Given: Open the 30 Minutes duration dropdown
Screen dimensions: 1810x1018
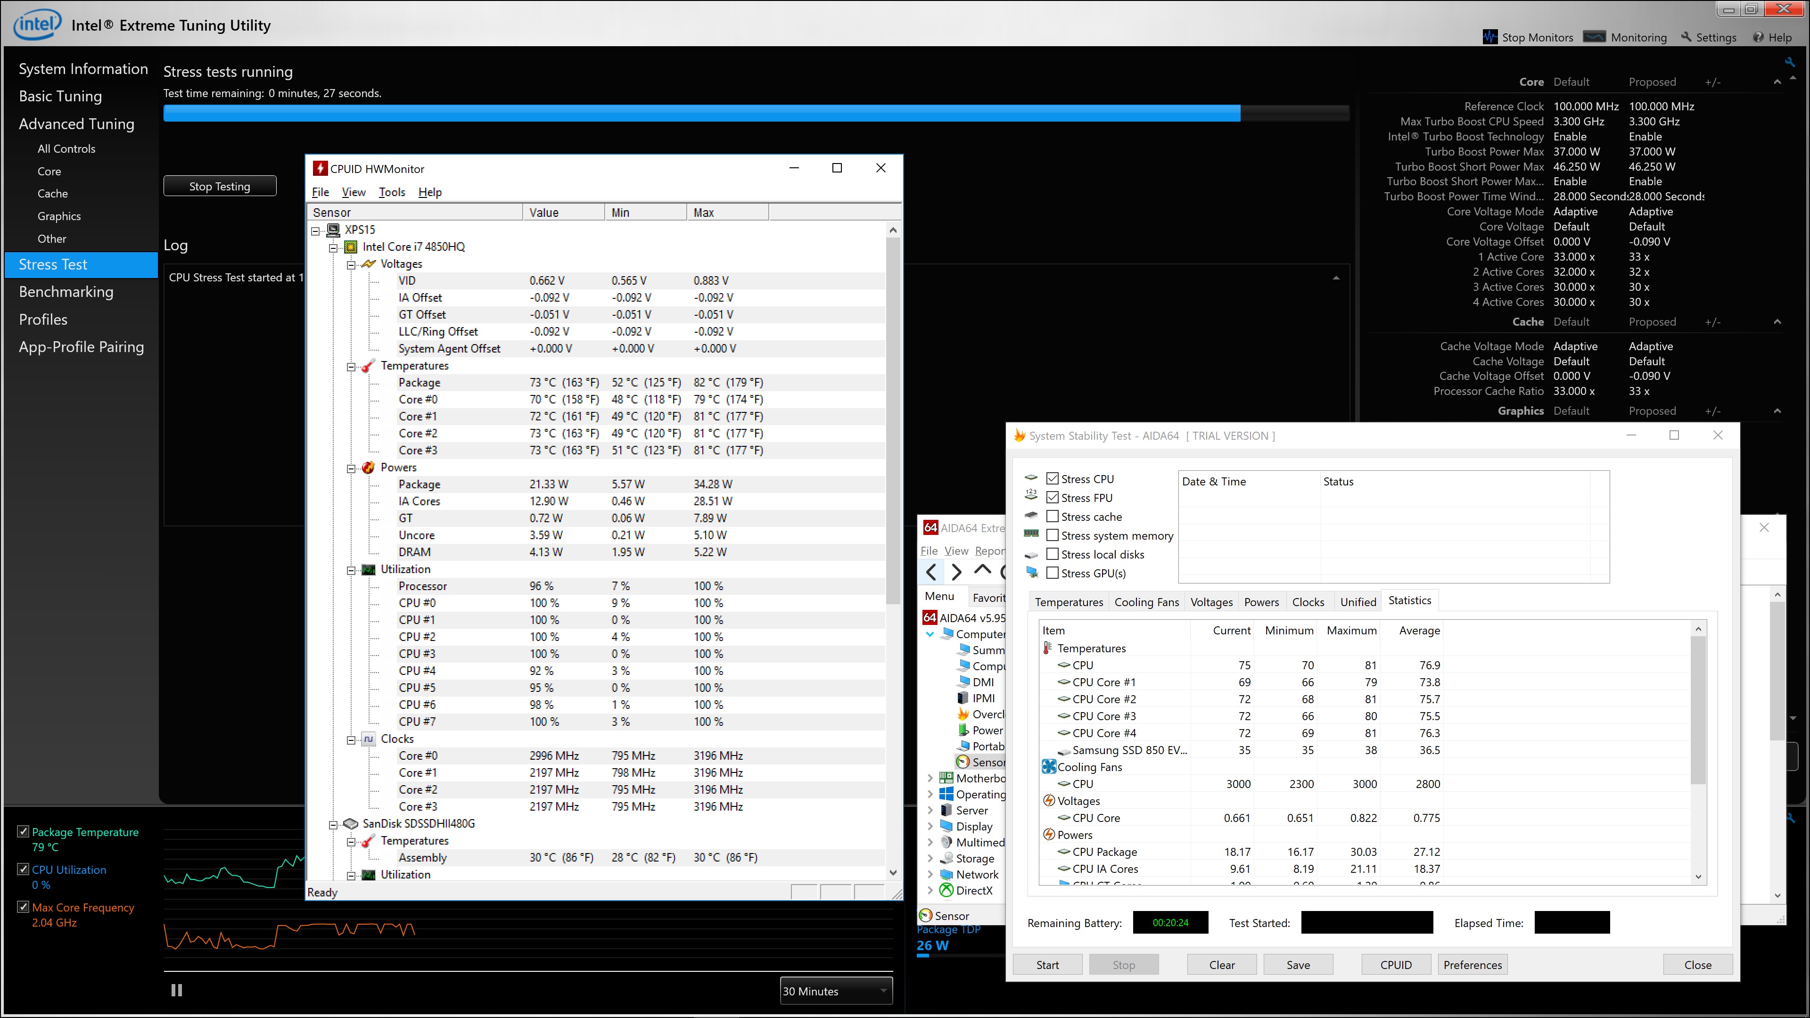Looking at the screenshot, I should pos(835,991).
